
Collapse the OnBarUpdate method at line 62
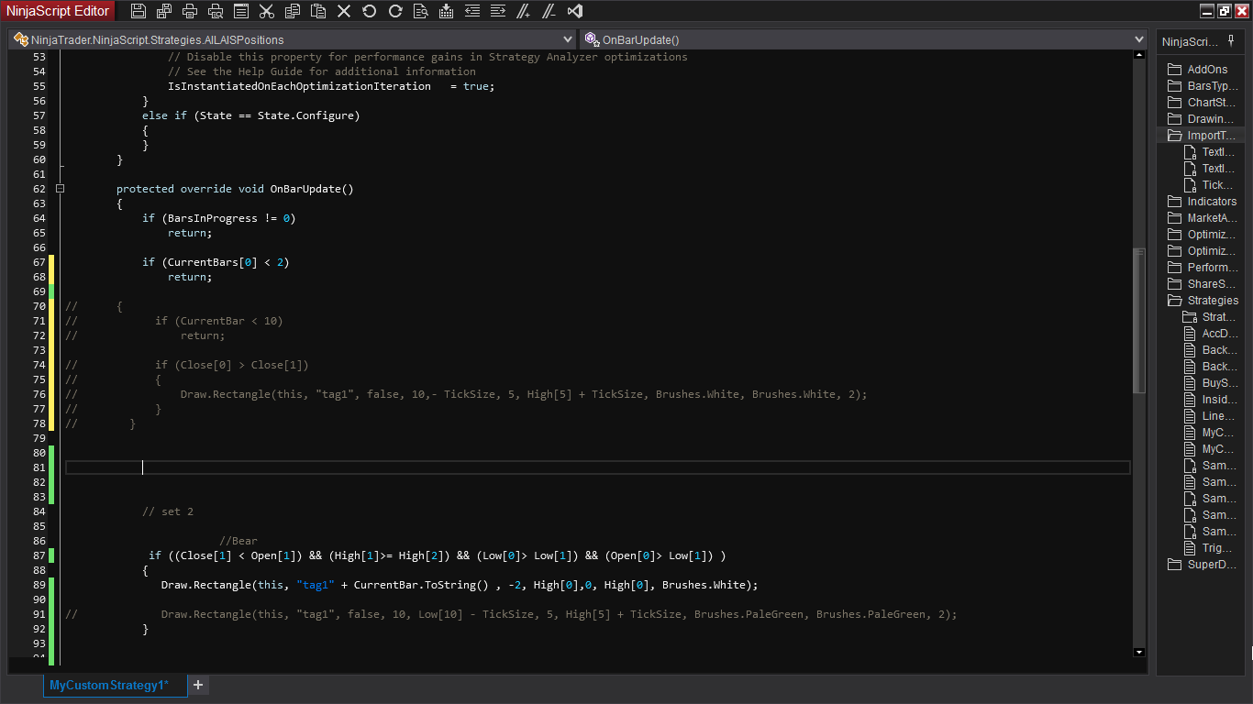pos(60,189)
